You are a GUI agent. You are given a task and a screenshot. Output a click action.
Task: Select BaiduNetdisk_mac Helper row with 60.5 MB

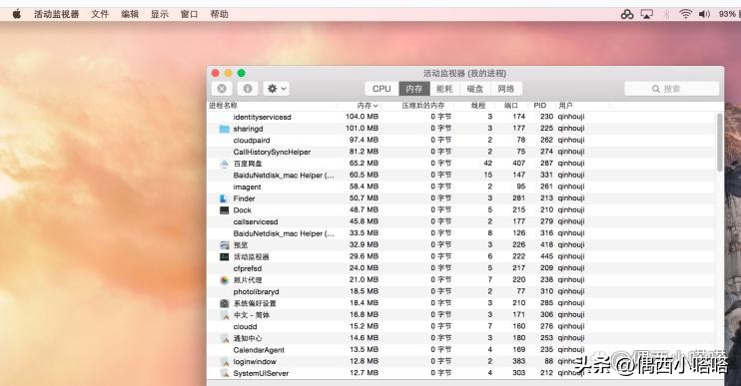pos(461,176)
